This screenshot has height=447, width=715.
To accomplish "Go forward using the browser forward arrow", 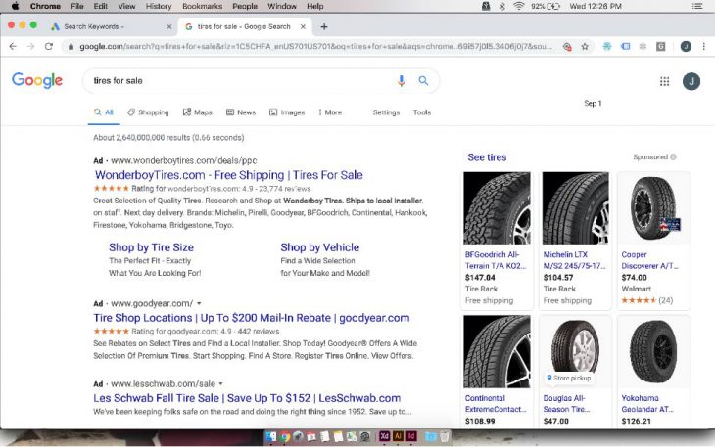I will click(30, 46).
